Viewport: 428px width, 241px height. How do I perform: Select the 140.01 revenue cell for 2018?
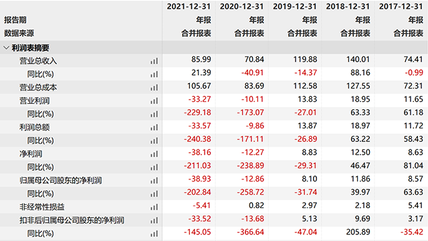click(358, 60)
